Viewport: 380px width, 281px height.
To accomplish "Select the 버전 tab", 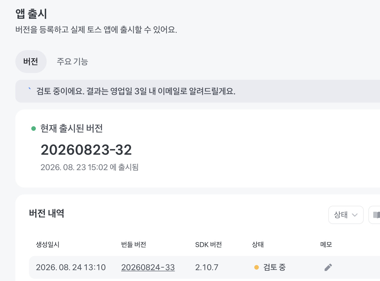I will point(31,62).
